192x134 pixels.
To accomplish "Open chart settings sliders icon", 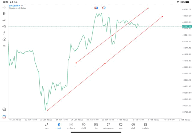I will (4, 26).
